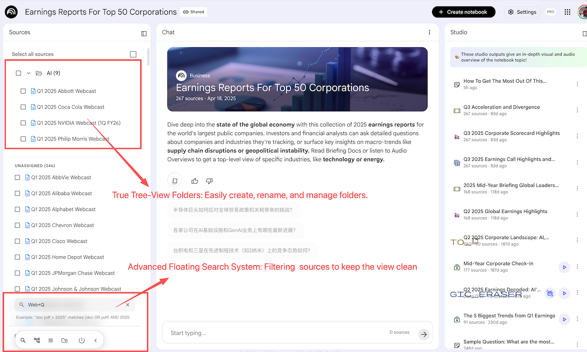Image resolution: width=587 pixels, height=352 pixels.
Task: Collapse the AI folder chevron
Action: pyautogui.click(x=28, y=73)
